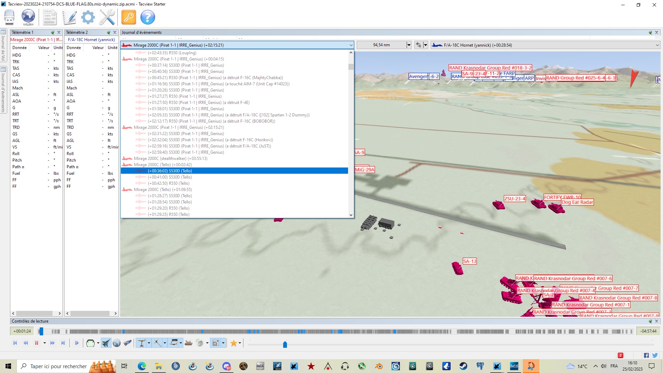Pin the Télémétrie 1 panel
This screenshot has width=663, height=373.
point(52,32)
